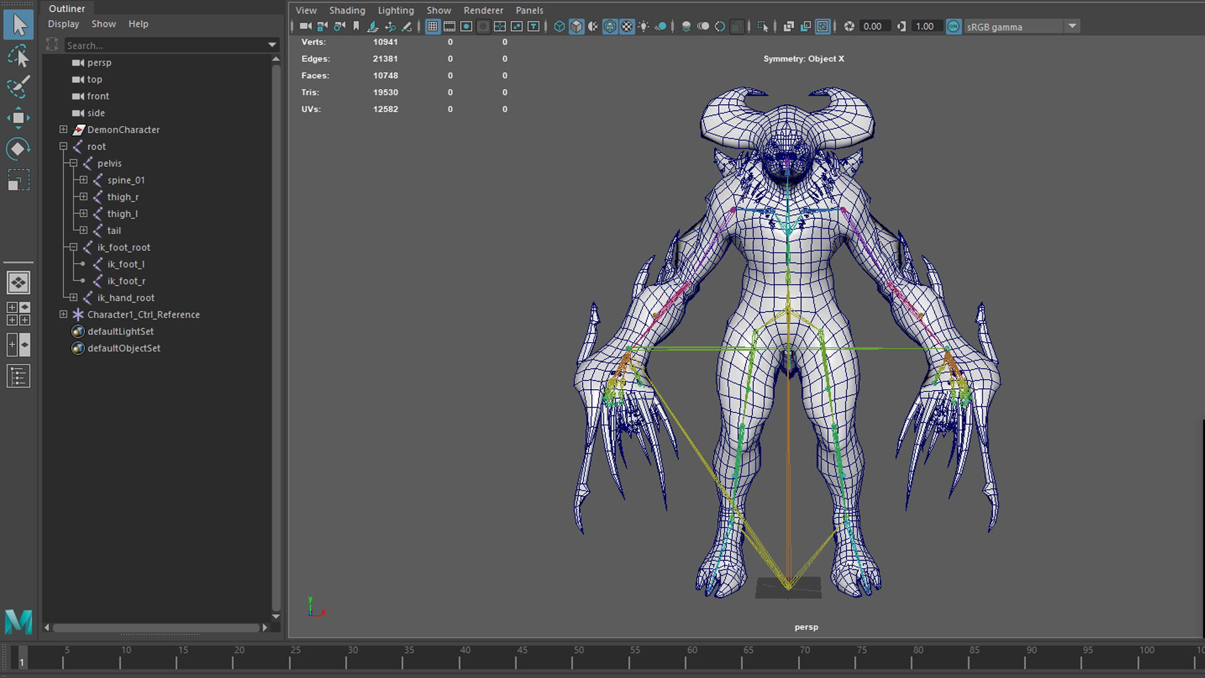Toggle the Resolution Gate display
Image resolution: width=1205 pixels, height=678 pixels.
click(x=466, y=26)
